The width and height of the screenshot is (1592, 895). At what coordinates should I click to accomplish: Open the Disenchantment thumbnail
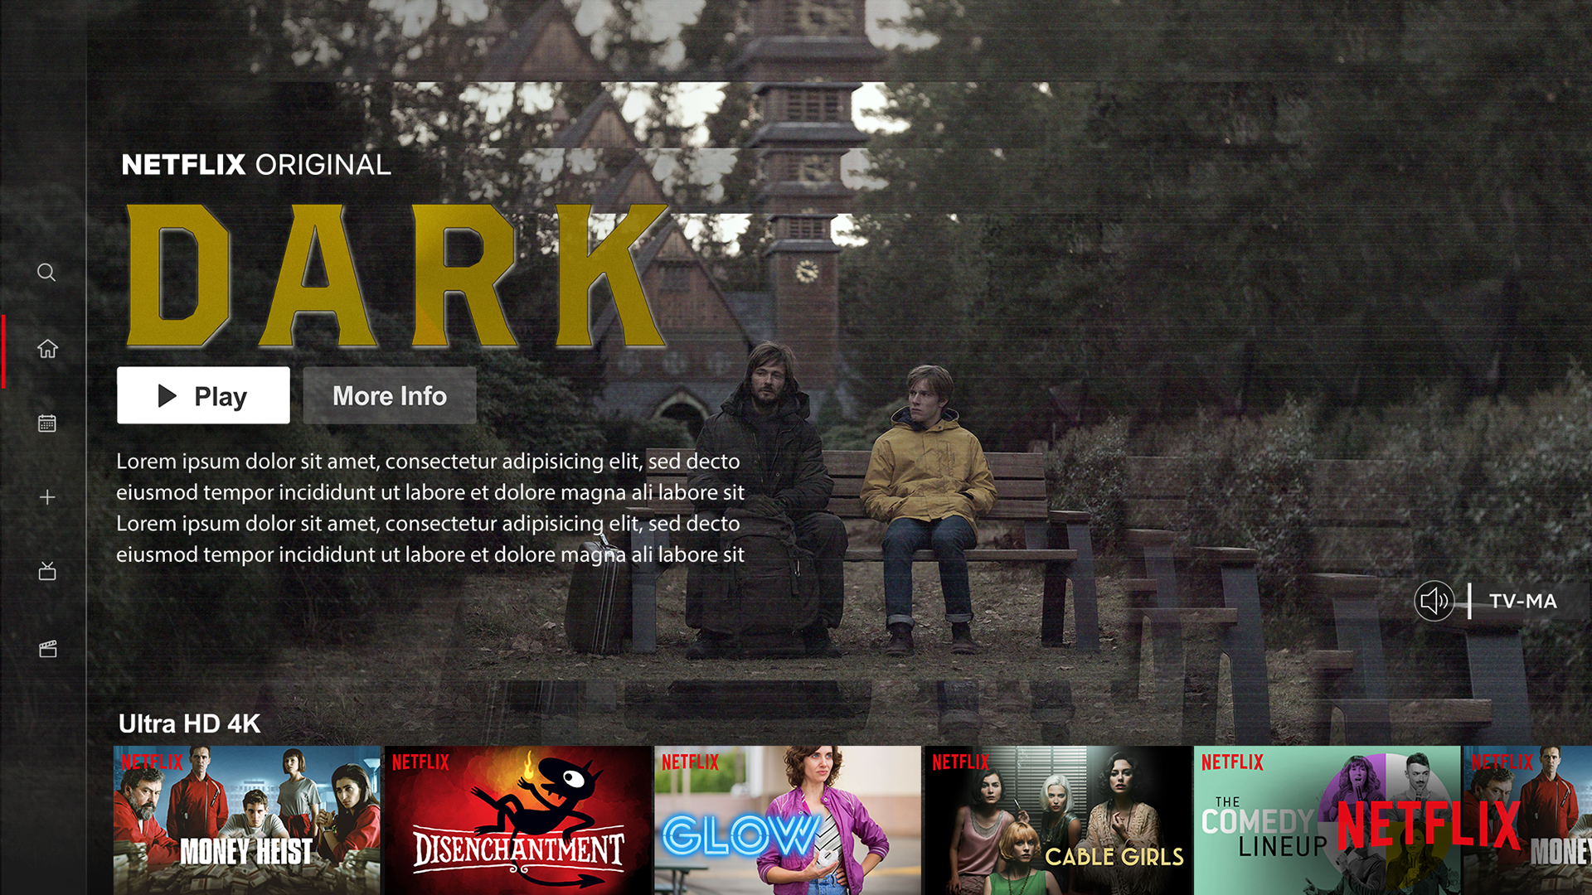click(517, 820)
